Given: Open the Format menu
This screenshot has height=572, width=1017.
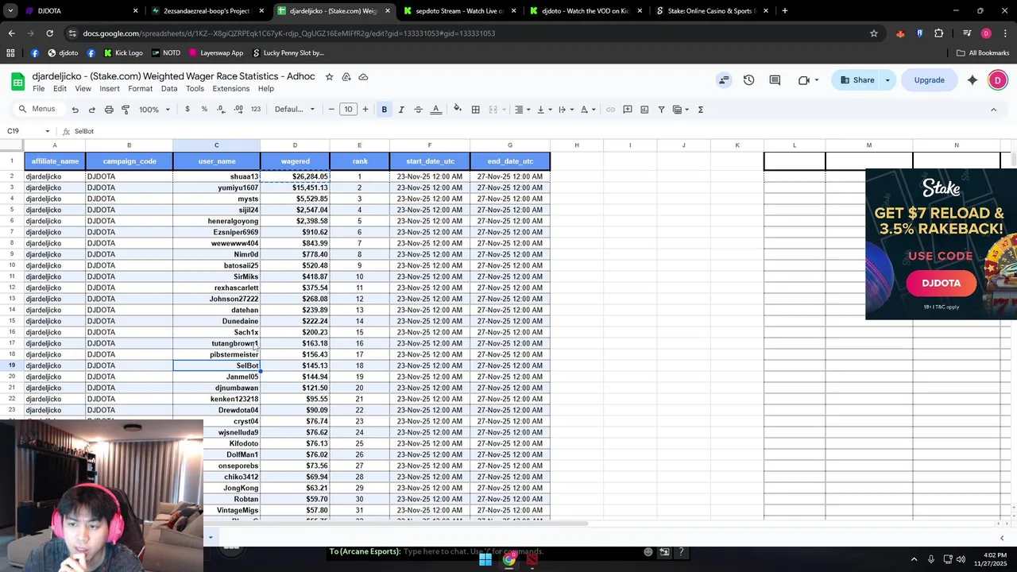Looking at the screenshot, I should (x=140, y=89).
